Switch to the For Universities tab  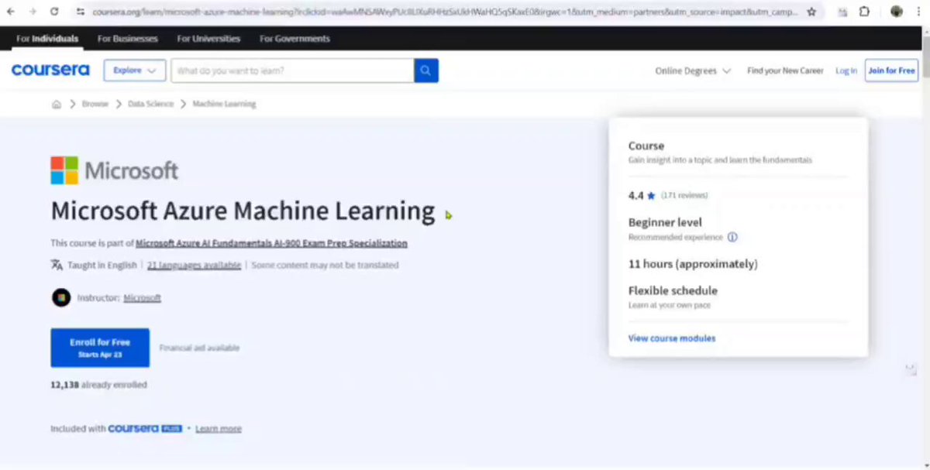click(x=208, y=38)
